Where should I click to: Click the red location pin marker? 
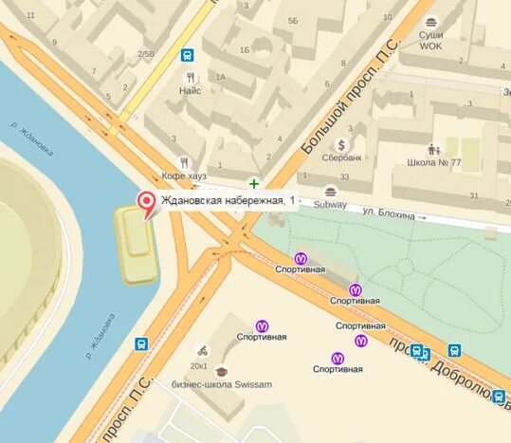[x=146, y=205]
